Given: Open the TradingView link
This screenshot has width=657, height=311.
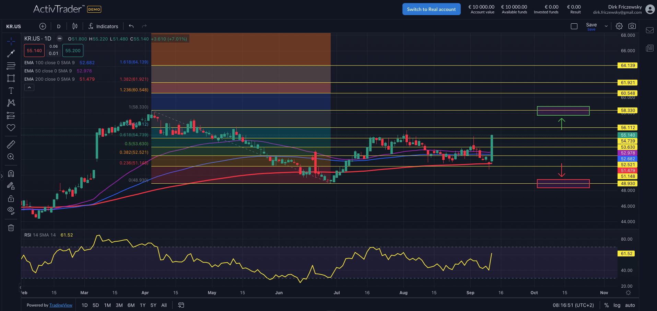Looking at the screenshot, I should pyautogui.click(x=61, y=305).
